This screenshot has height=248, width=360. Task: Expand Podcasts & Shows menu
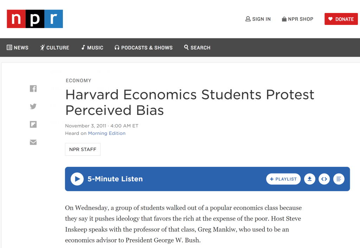click(144, 47)
